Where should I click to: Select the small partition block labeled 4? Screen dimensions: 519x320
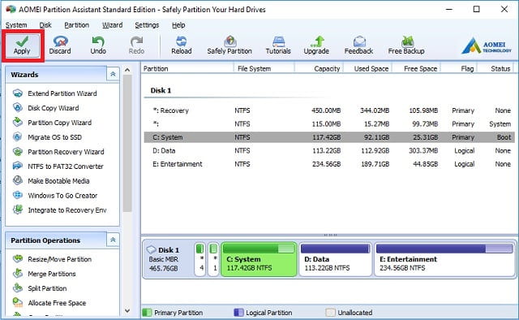[x=200, y=259]
